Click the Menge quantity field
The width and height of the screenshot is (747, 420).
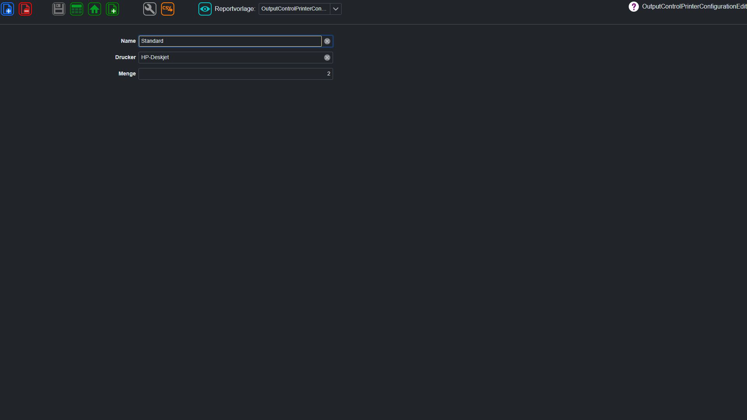tap(236, 74)
